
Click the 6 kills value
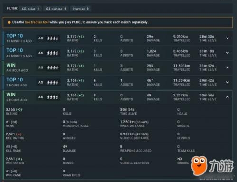[x=95, y=81]
